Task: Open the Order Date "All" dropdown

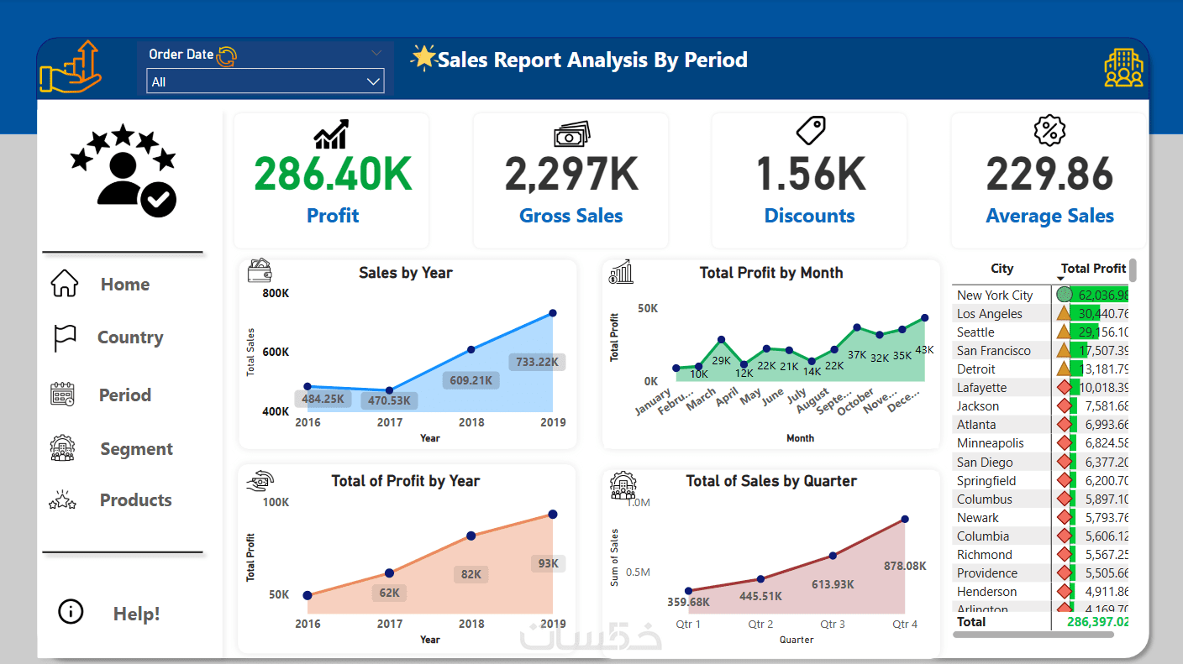Action: 265,81
